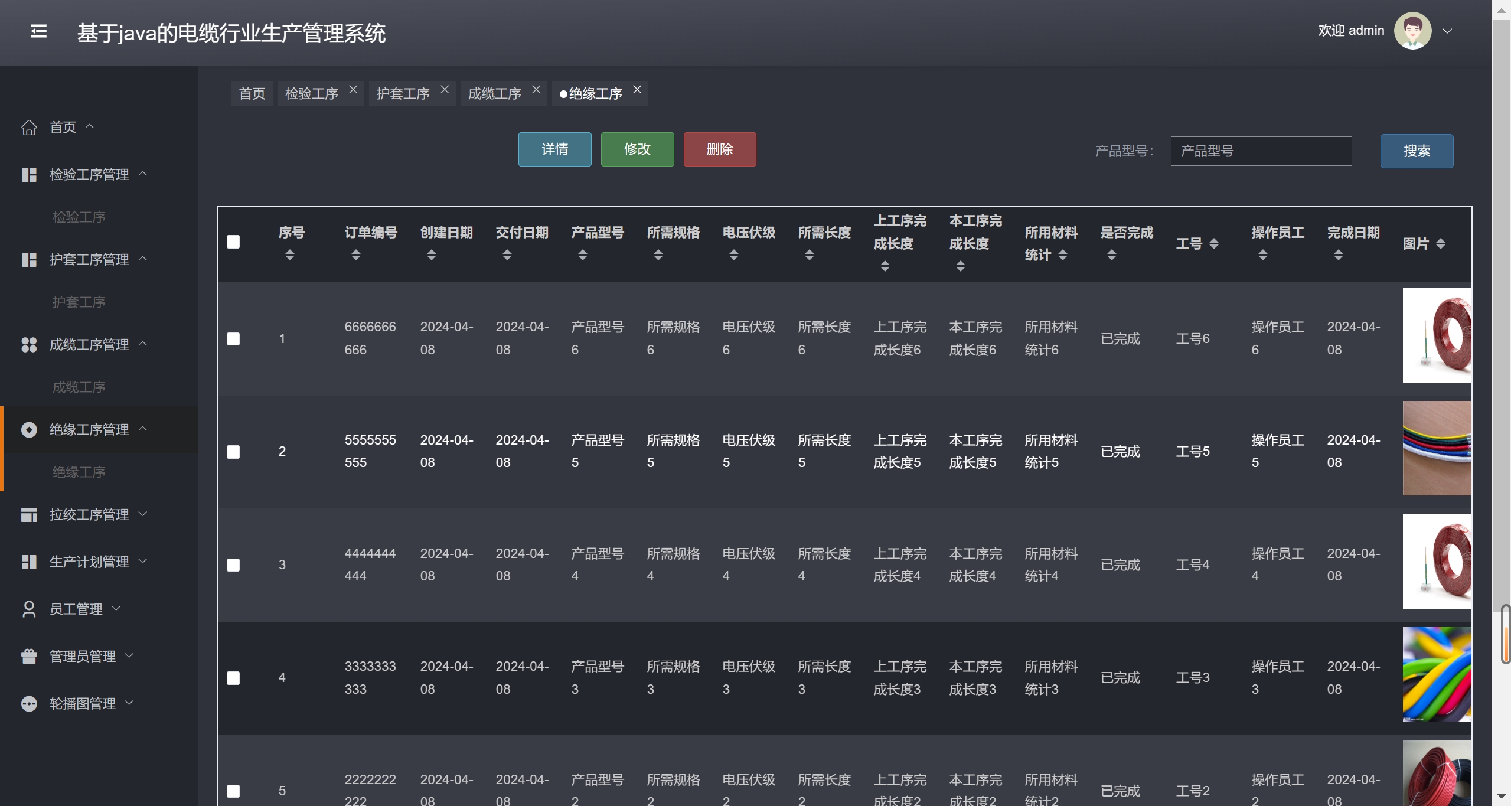
Task: Collapse the 成缆工序管理 menu group
Action: (x=143, y=344)
